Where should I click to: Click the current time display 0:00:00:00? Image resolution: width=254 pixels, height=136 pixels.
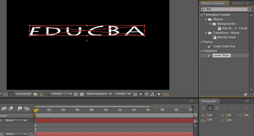click(x=23, y=94)
